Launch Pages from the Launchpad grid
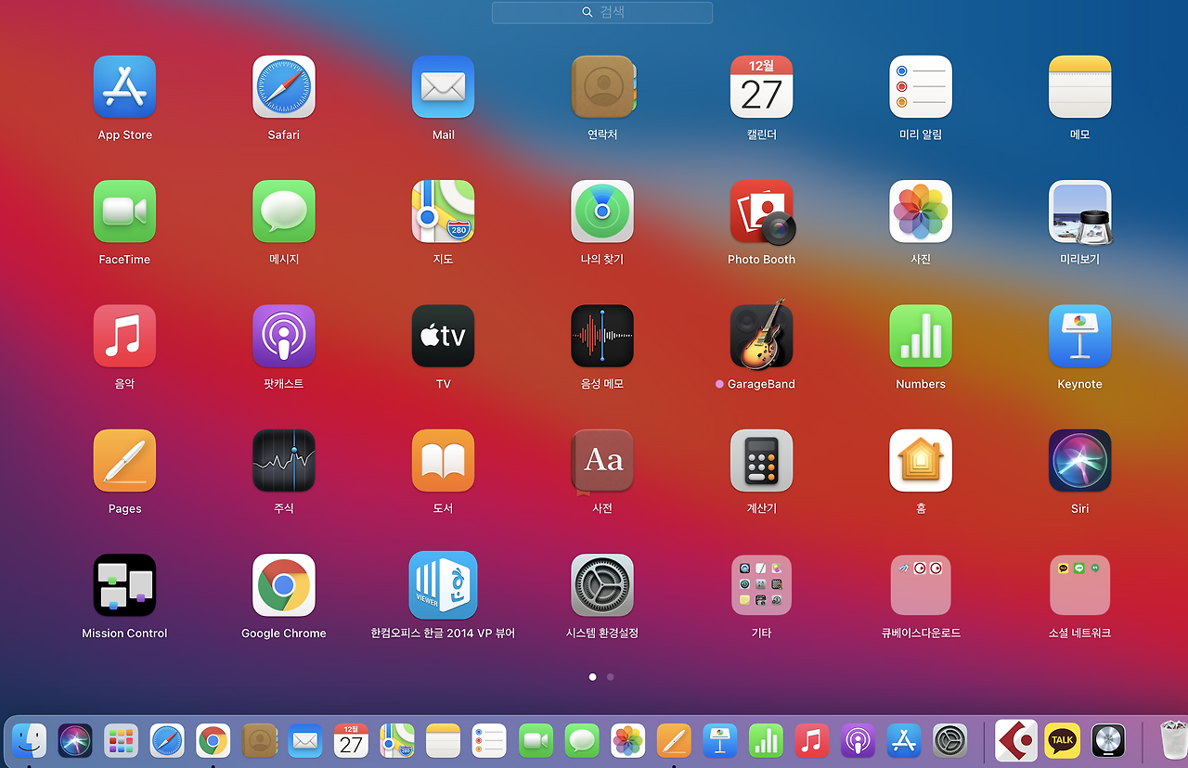Viewport: 1188px width, 768px height. [x=124, y=460]
